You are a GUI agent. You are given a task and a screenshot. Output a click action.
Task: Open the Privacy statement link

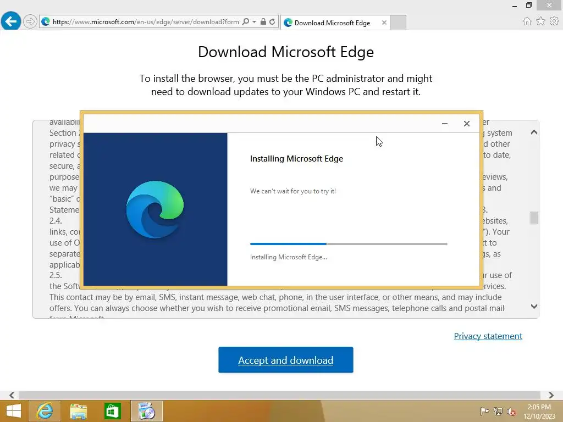[x=488, y=336]
